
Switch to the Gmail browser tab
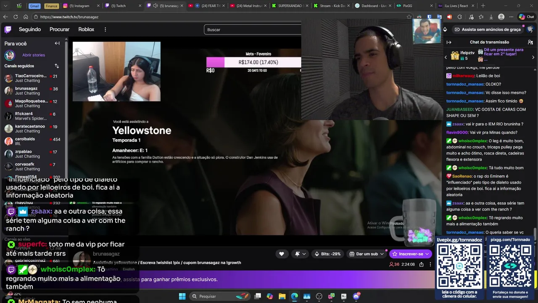pyautogui.click(x=34, y=6)
